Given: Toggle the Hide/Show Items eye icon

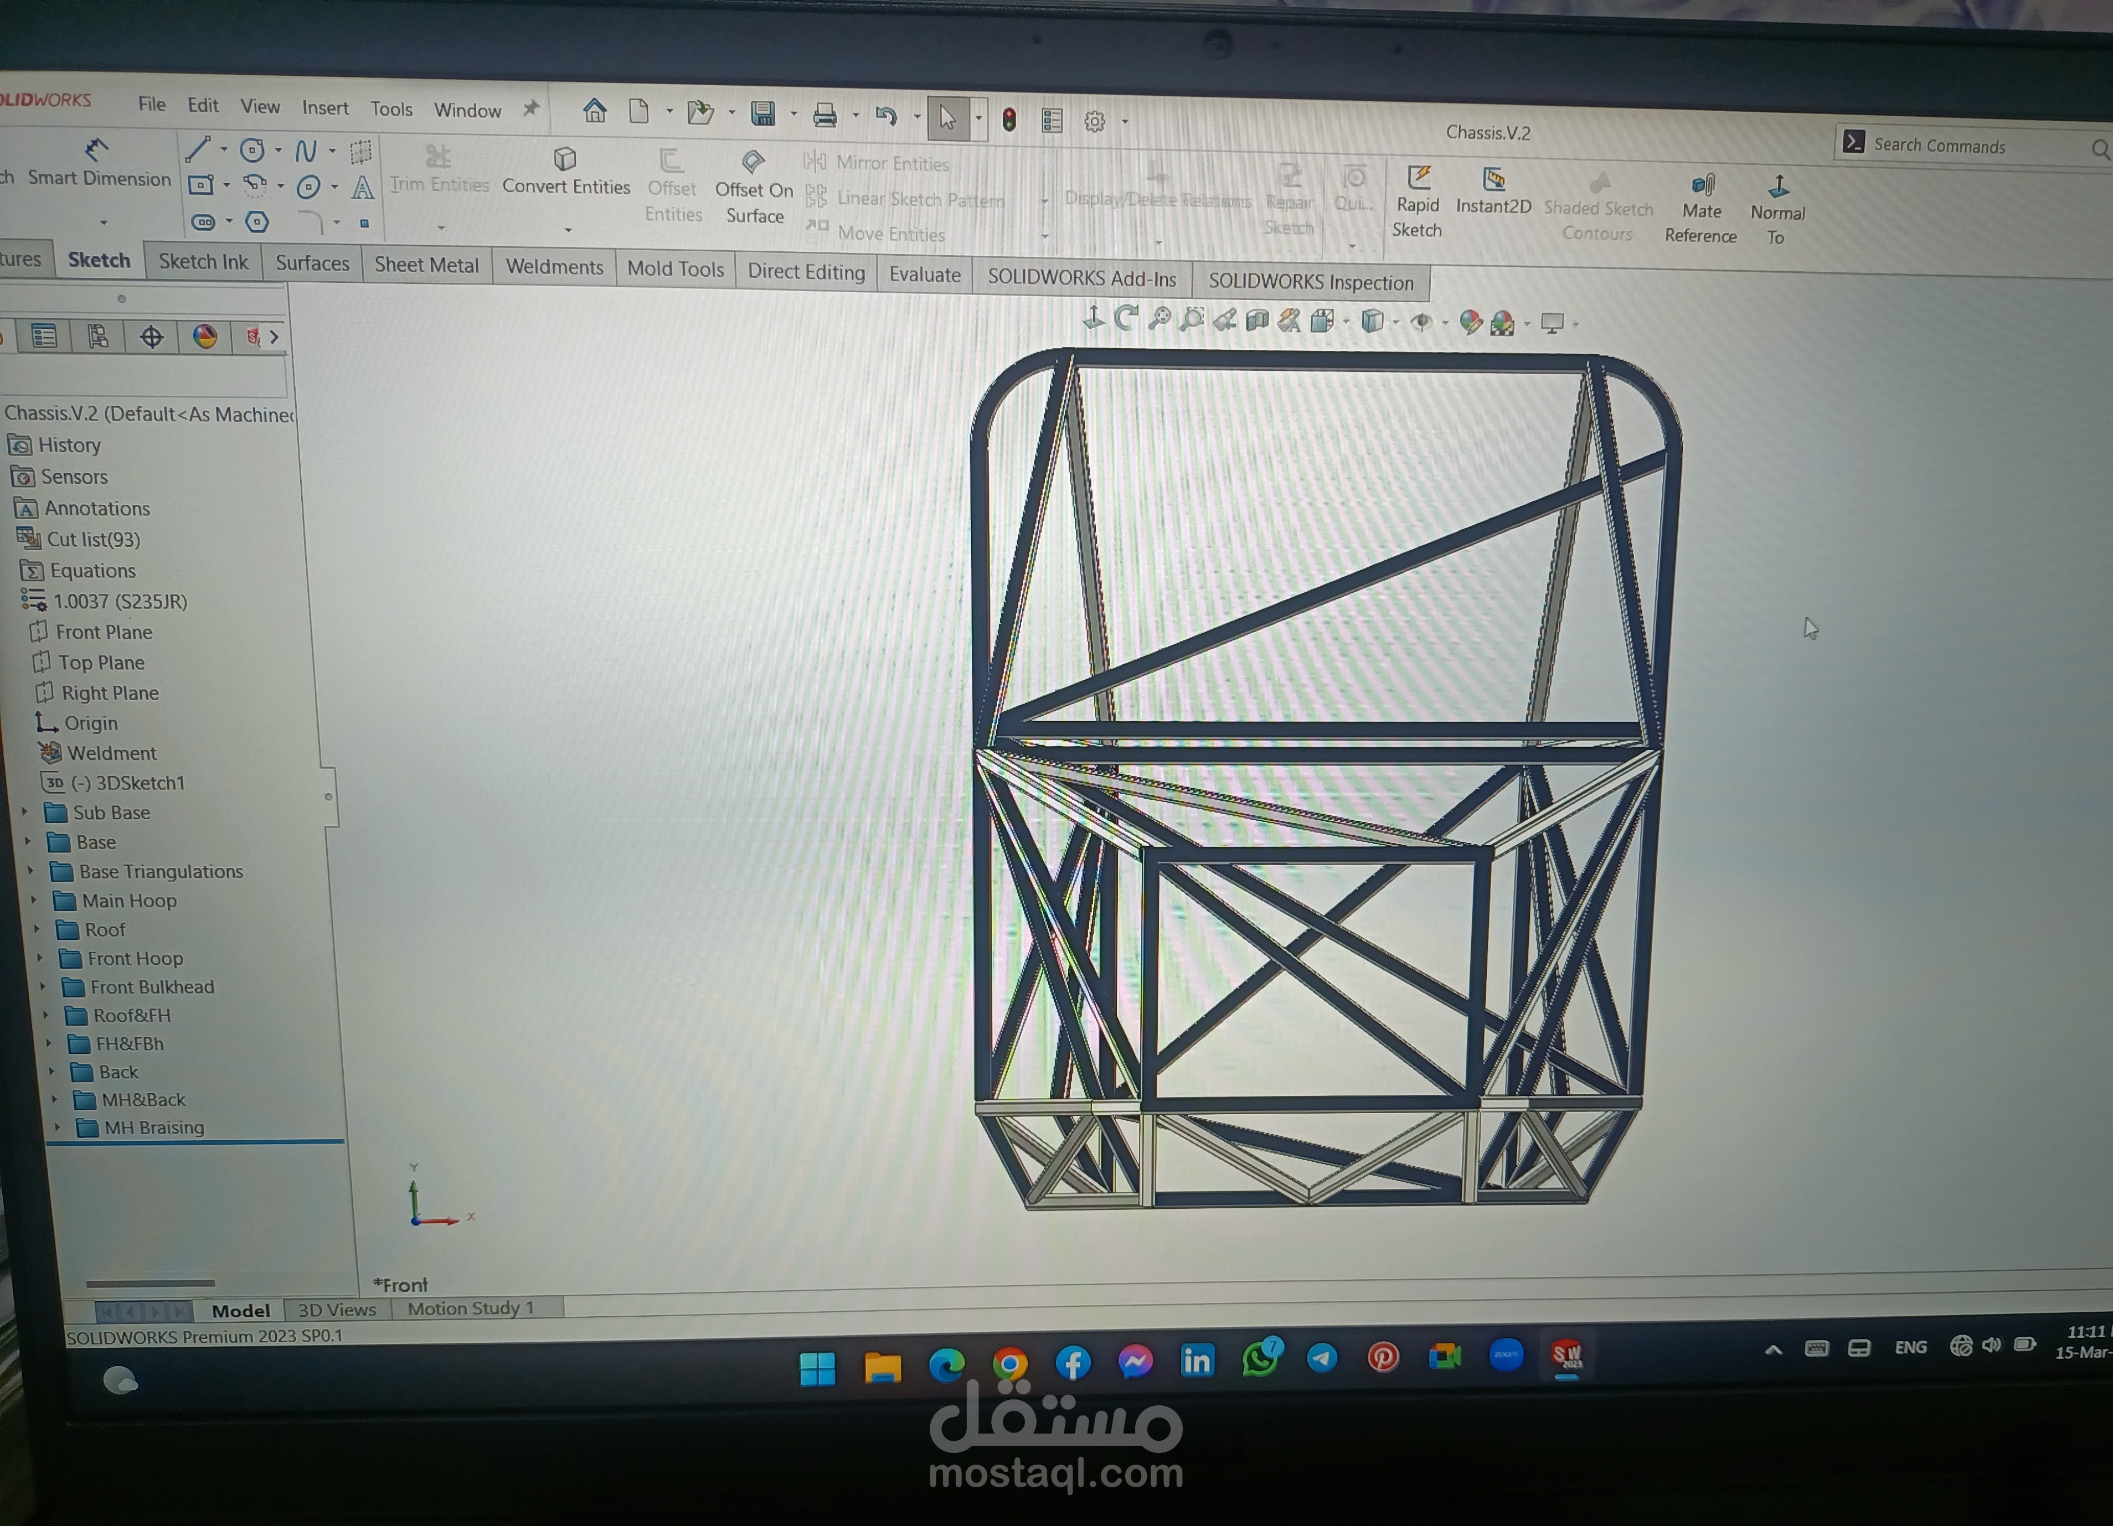Looking at the screenshot, I should (x=1421, y=322).
